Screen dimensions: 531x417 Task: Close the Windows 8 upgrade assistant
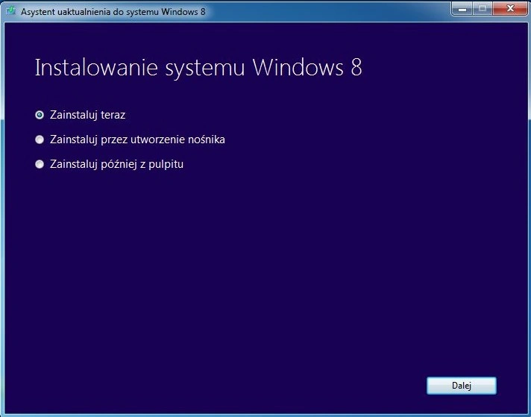[x=510, y=9]
